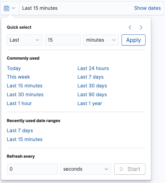Click the calendar quick menu icon

point(7,8)
